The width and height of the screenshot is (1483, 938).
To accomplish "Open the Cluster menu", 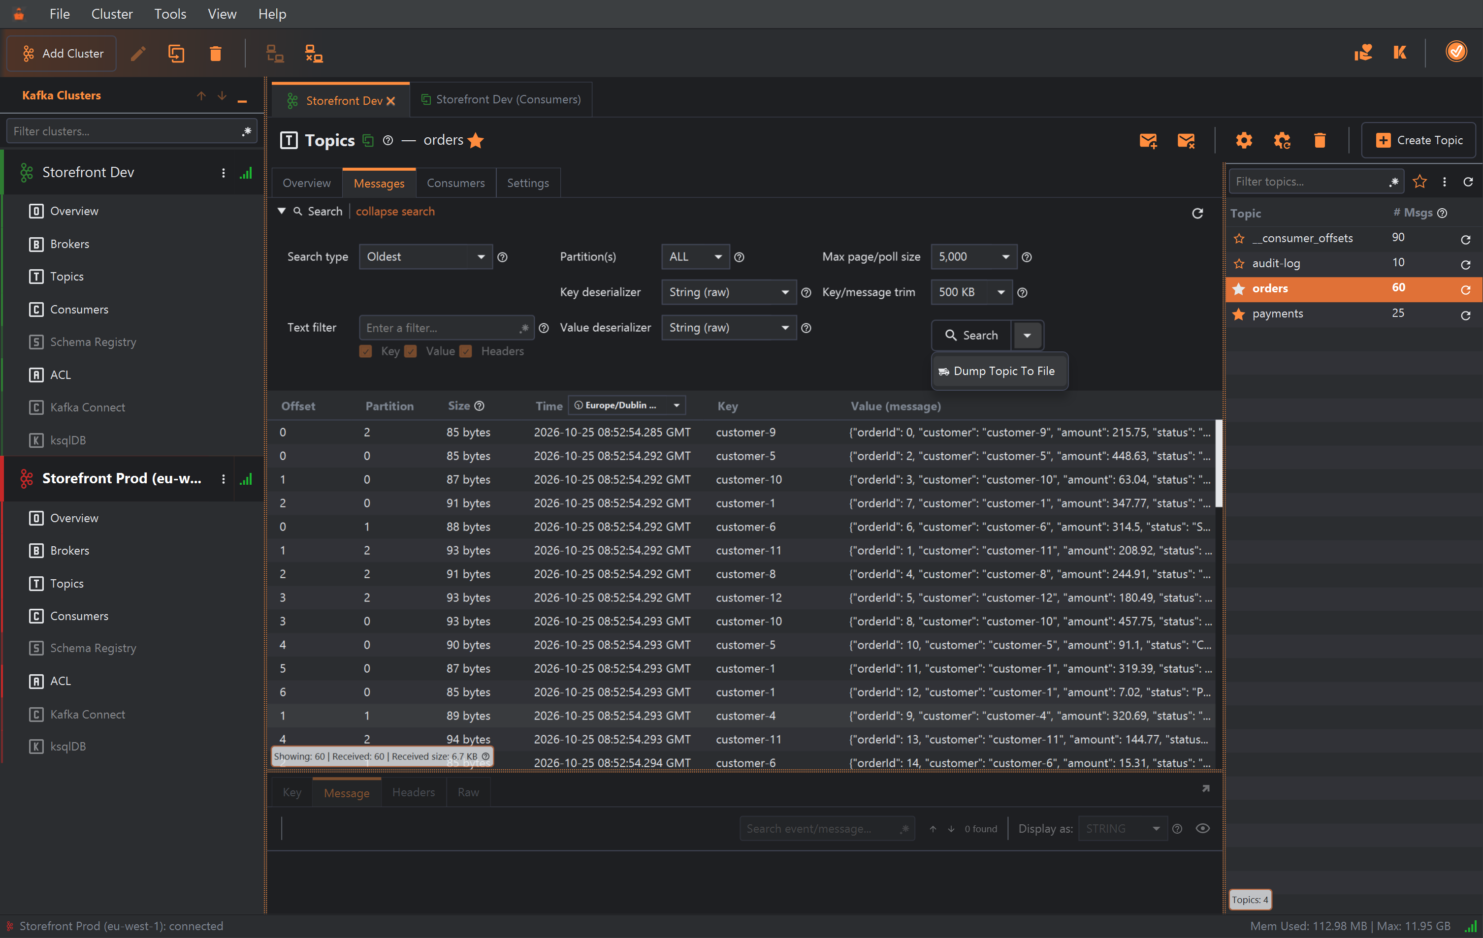I will 111,14.
